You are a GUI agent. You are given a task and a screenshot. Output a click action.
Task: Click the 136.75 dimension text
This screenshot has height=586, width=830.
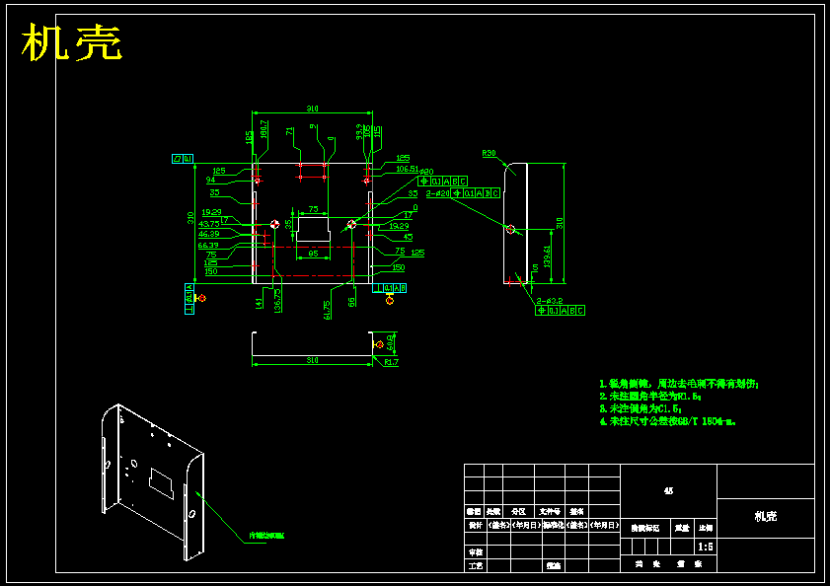(x=277, y=300)
